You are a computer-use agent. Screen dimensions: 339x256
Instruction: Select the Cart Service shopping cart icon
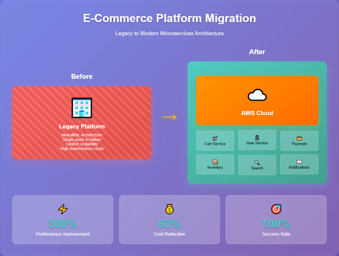click(214, 138)
